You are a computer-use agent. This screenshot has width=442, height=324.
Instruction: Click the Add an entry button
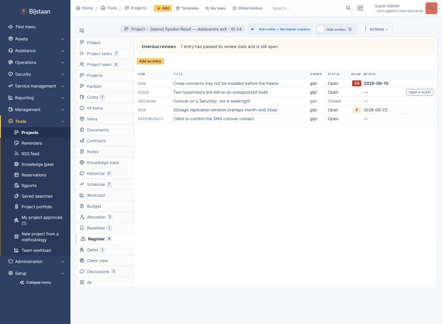(150, 61)
